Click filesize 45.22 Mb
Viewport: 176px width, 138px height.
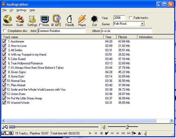coord(124,72)
